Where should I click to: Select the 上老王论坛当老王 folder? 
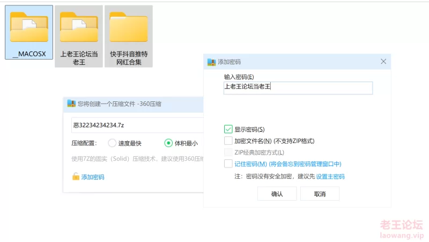click(79, 36)
